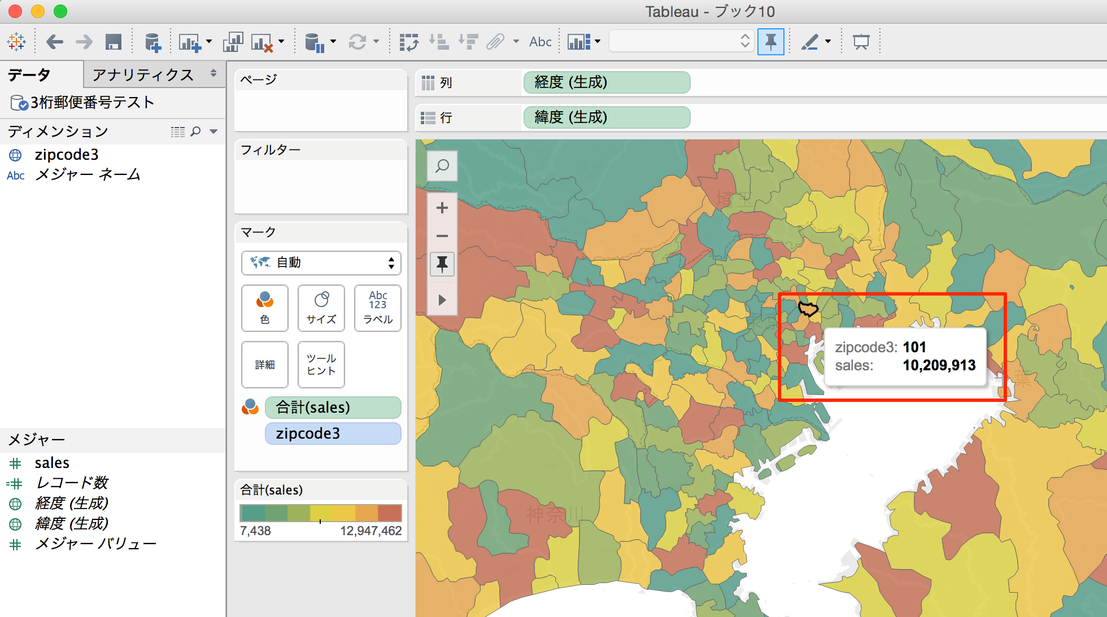Swap rows and columns
Screen dimensions: 1107x617
[x=409, y=41]
